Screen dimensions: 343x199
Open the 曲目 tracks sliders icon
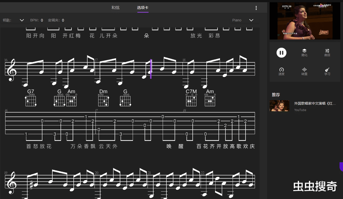(328, 51)
